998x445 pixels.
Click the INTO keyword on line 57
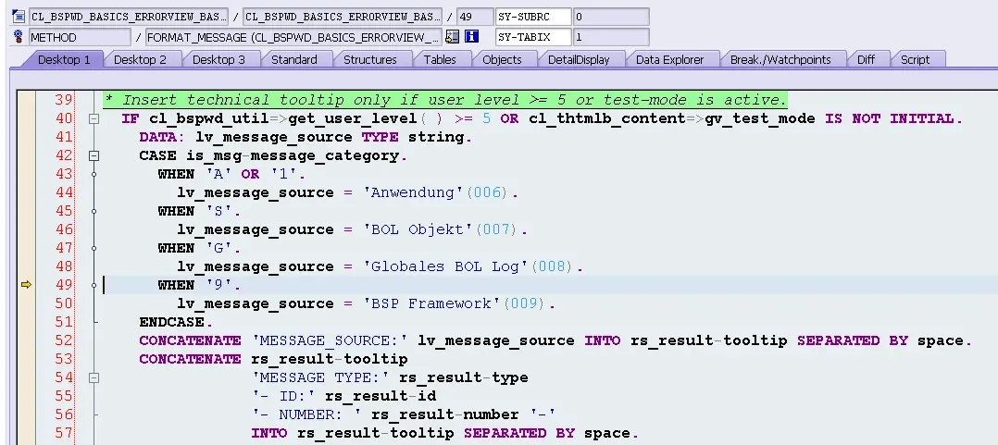(269, 433)
